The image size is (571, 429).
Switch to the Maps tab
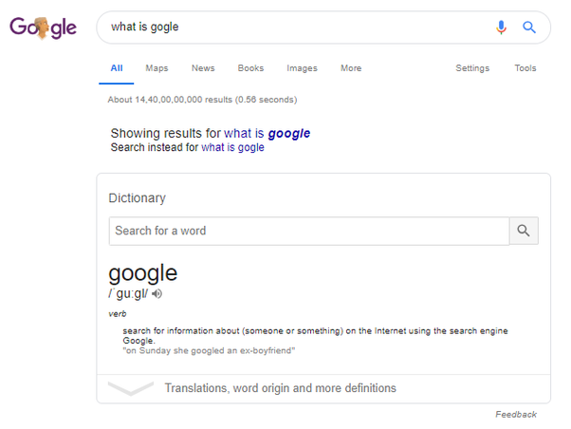coord(157,68)
